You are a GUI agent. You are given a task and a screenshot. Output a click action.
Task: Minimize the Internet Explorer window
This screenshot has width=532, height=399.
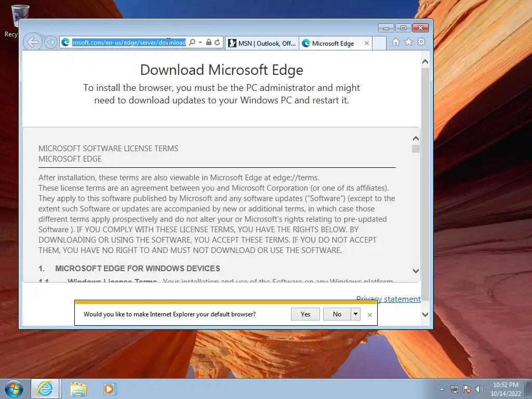click(386, 28)
